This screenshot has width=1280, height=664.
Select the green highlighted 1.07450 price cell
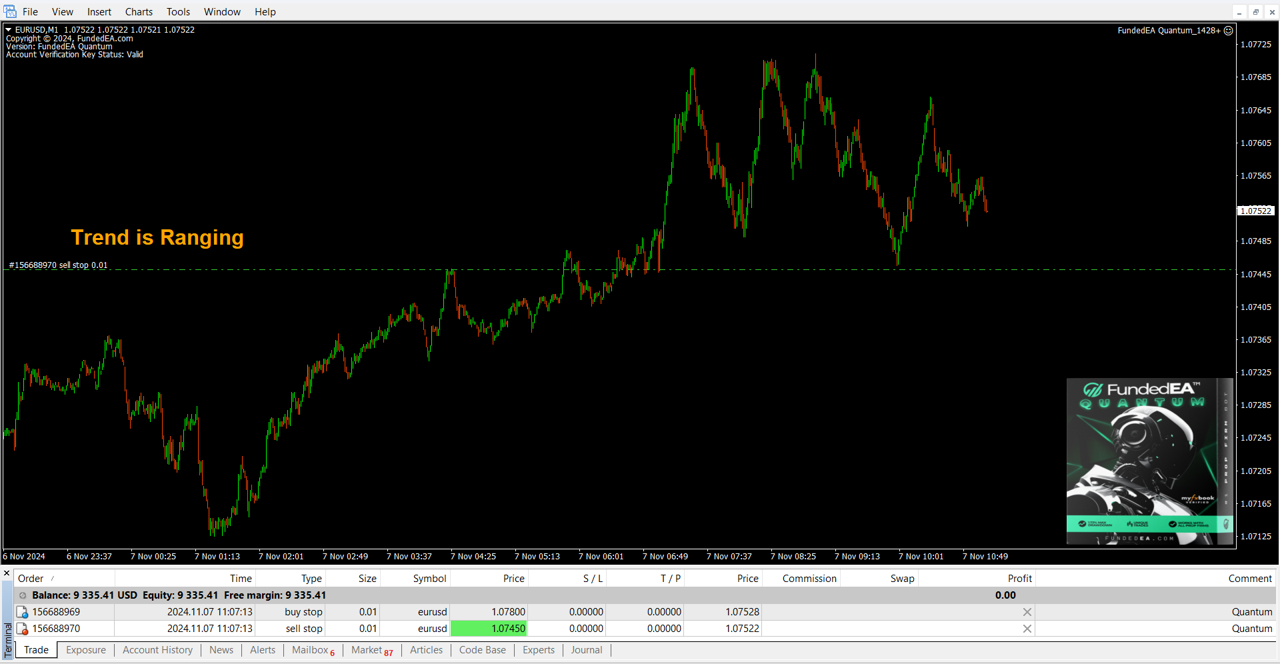pyautogui.click(x=489, y=629)
